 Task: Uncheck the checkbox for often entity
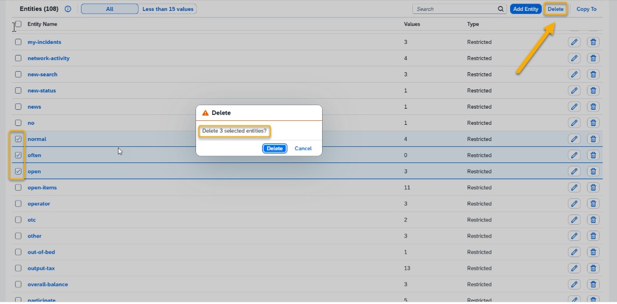[x=18, y=155]
